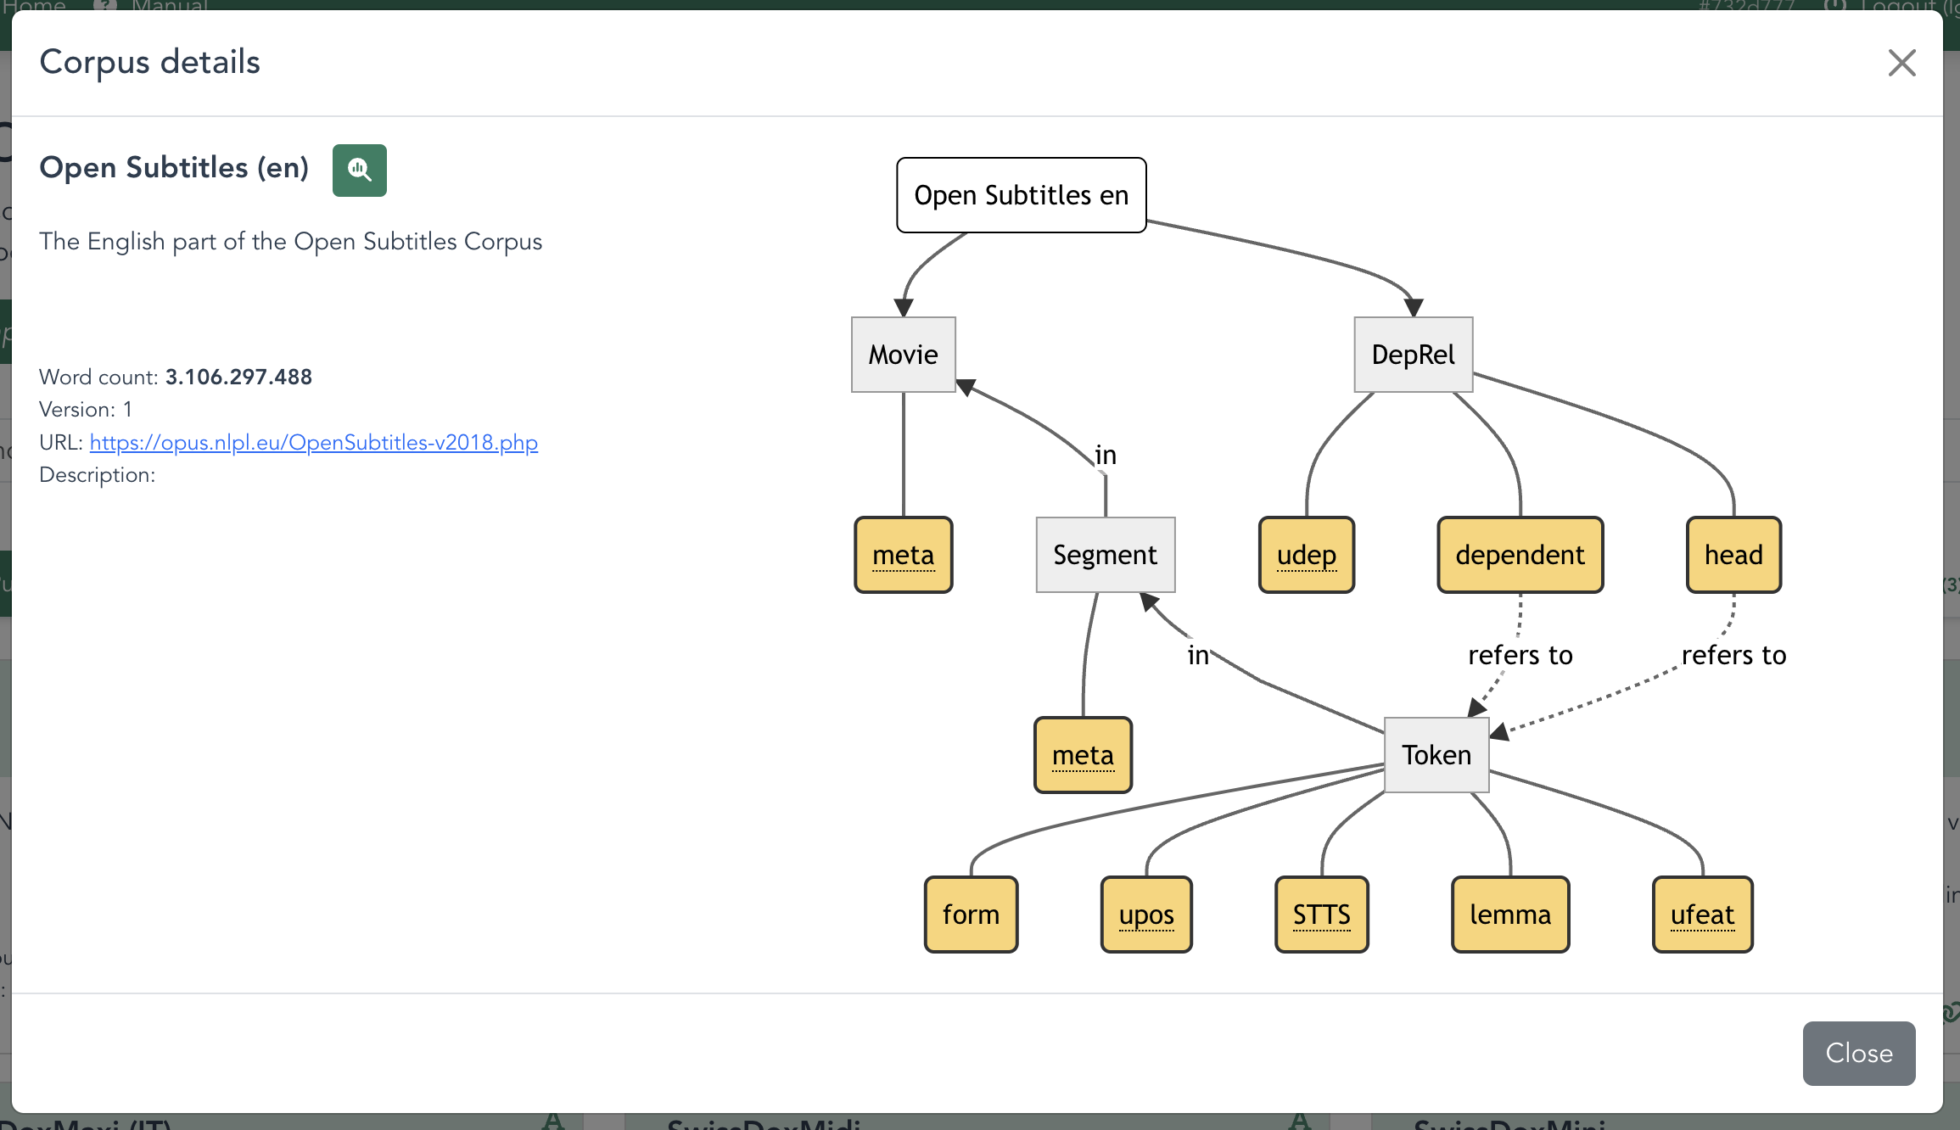Click the Segment node box
The height and width of the screenshot is (1130, 1960).
coord(1105,555)
